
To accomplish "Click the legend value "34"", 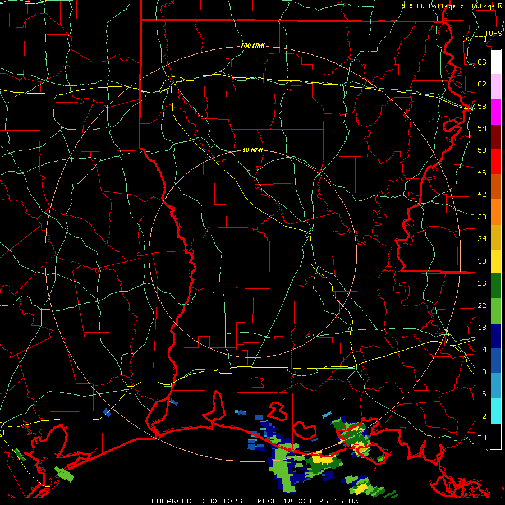I will point(482,238).
